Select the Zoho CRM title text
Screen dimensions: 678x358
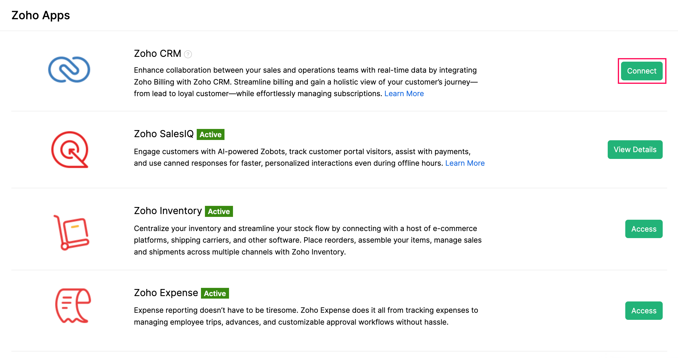(x=157, y=53)
